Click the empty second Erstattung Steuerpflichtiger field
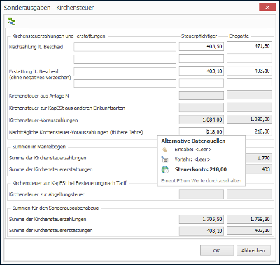Screen dimensions: 280x265 coord(202,83)
